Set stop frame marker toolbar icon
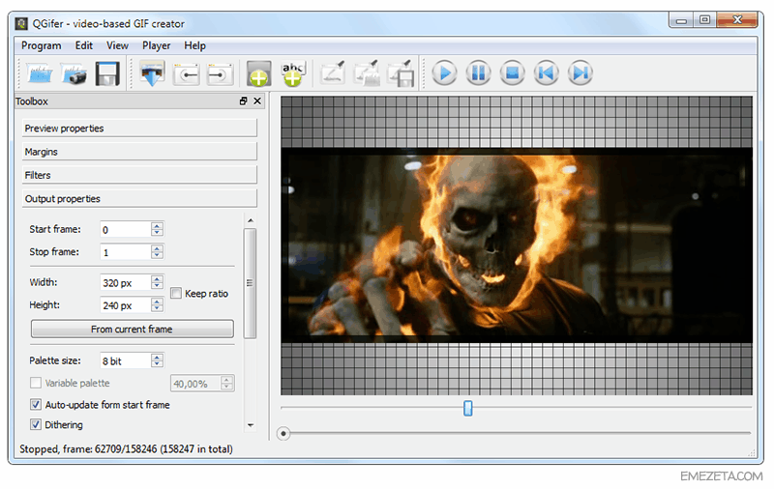This screenshot has height=489, width=774. pyautogui.click(x=220, y=74)
